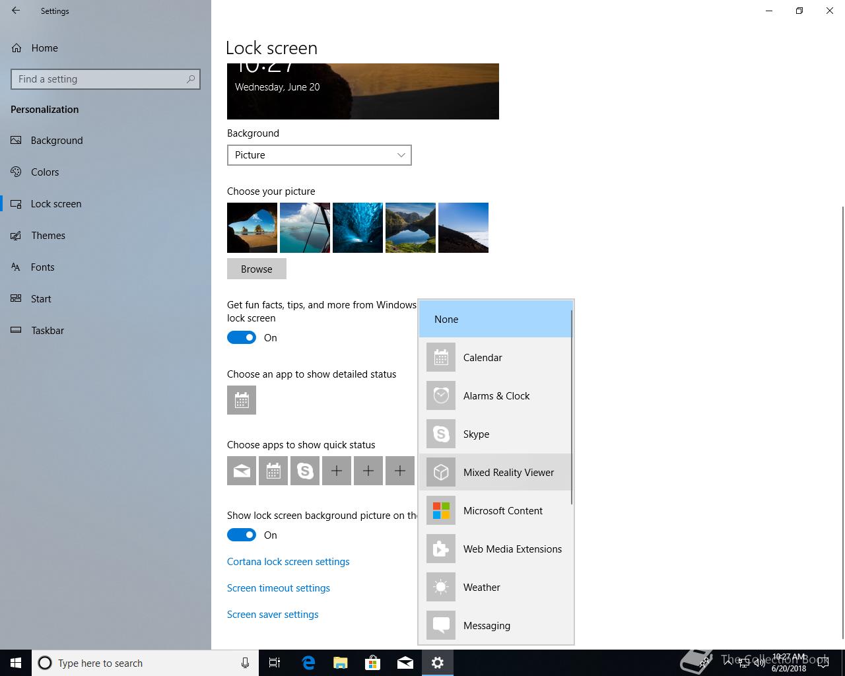Open the Themes settings page
This screenshot has height=676, width=845.
pyautogui.click(x=106, y=236)
